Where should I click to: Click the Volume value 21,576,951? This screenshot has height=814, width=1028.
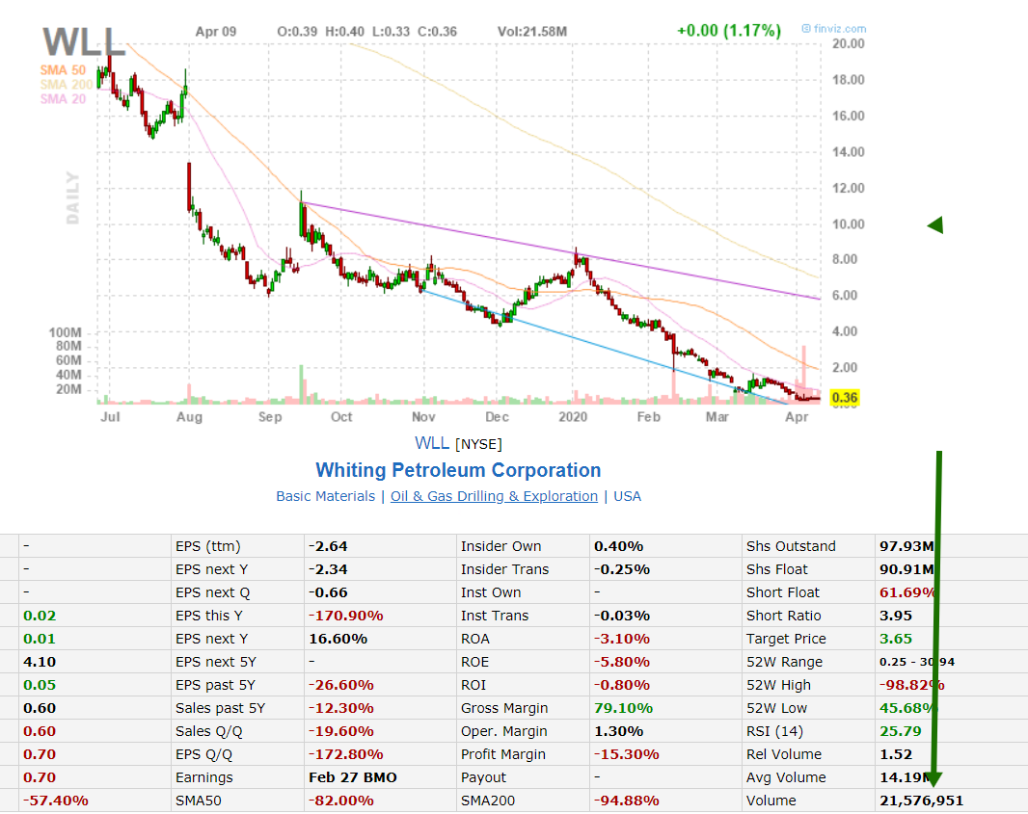[x=921, y=801]
